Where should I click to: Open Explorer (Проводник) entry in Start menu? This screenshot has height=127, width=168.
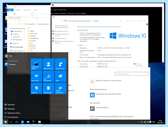coord(10,105)
